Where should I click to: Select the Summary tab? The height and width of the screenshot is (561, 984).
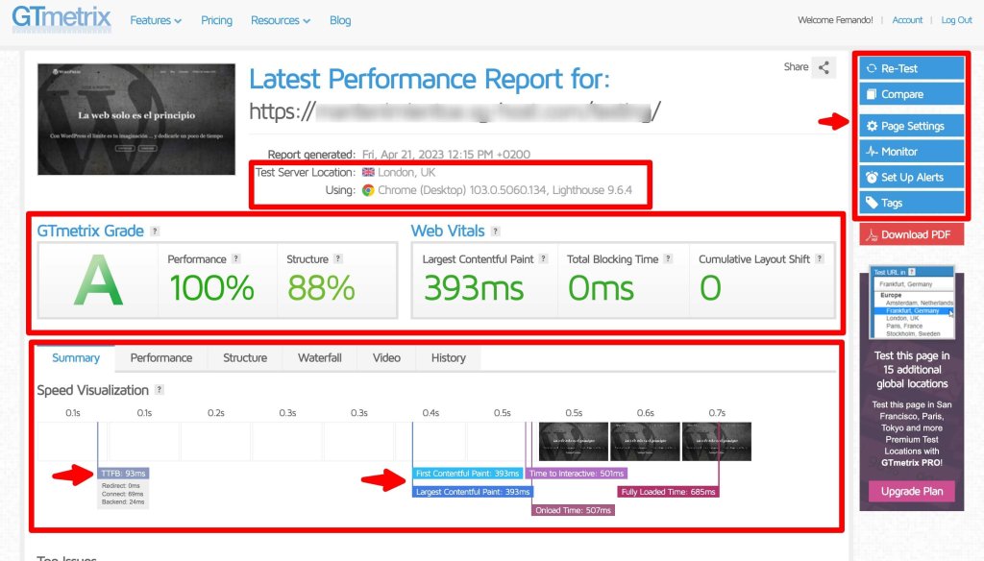[x=76, y=357]
